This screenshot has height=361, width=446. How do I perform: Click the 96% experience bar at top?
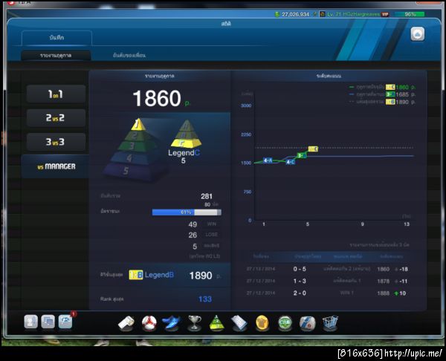pyautogui.click(x=410, y=14)
